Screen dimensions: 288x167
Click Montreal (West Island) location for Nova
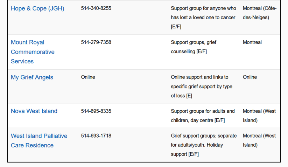tap(259, 116)
